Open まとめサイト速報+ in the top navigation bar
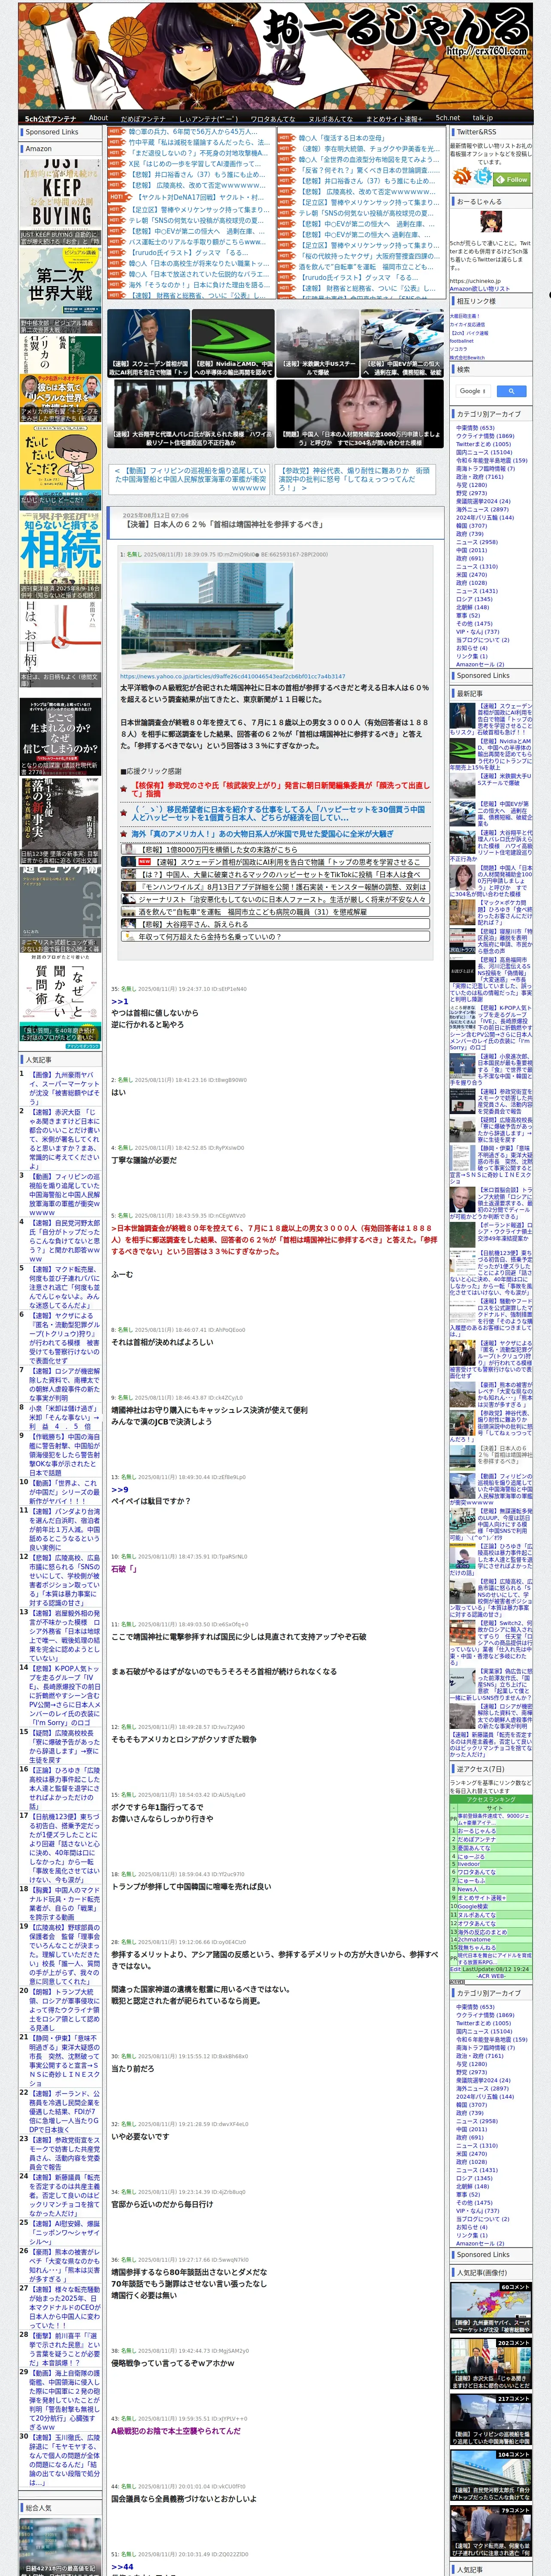 [x=394, y=118]
